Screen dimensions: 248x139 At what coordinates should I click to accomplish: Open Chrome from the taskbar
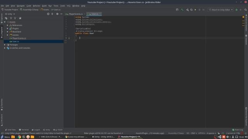coord(19,137)
